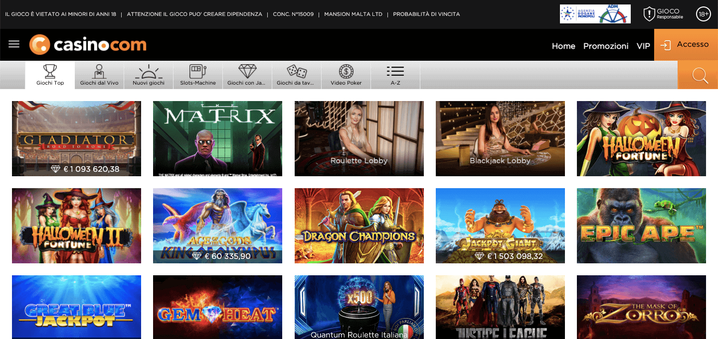Click the casino.com logo
The height and width of the screenshot is (339, 718).
coord(88,45)
